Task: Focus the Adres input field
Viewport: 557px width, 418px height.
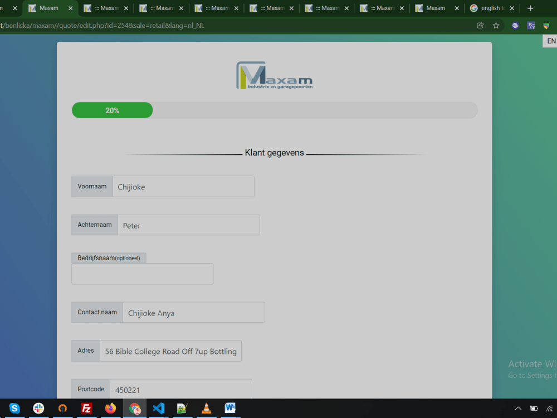Action: tap(170, 351)
